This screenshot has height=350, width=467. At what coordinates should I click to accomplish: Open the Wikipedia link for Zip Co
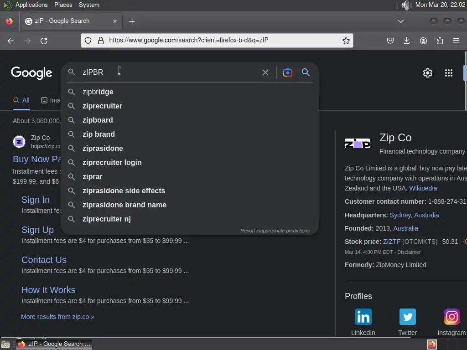tap(423, 188)
